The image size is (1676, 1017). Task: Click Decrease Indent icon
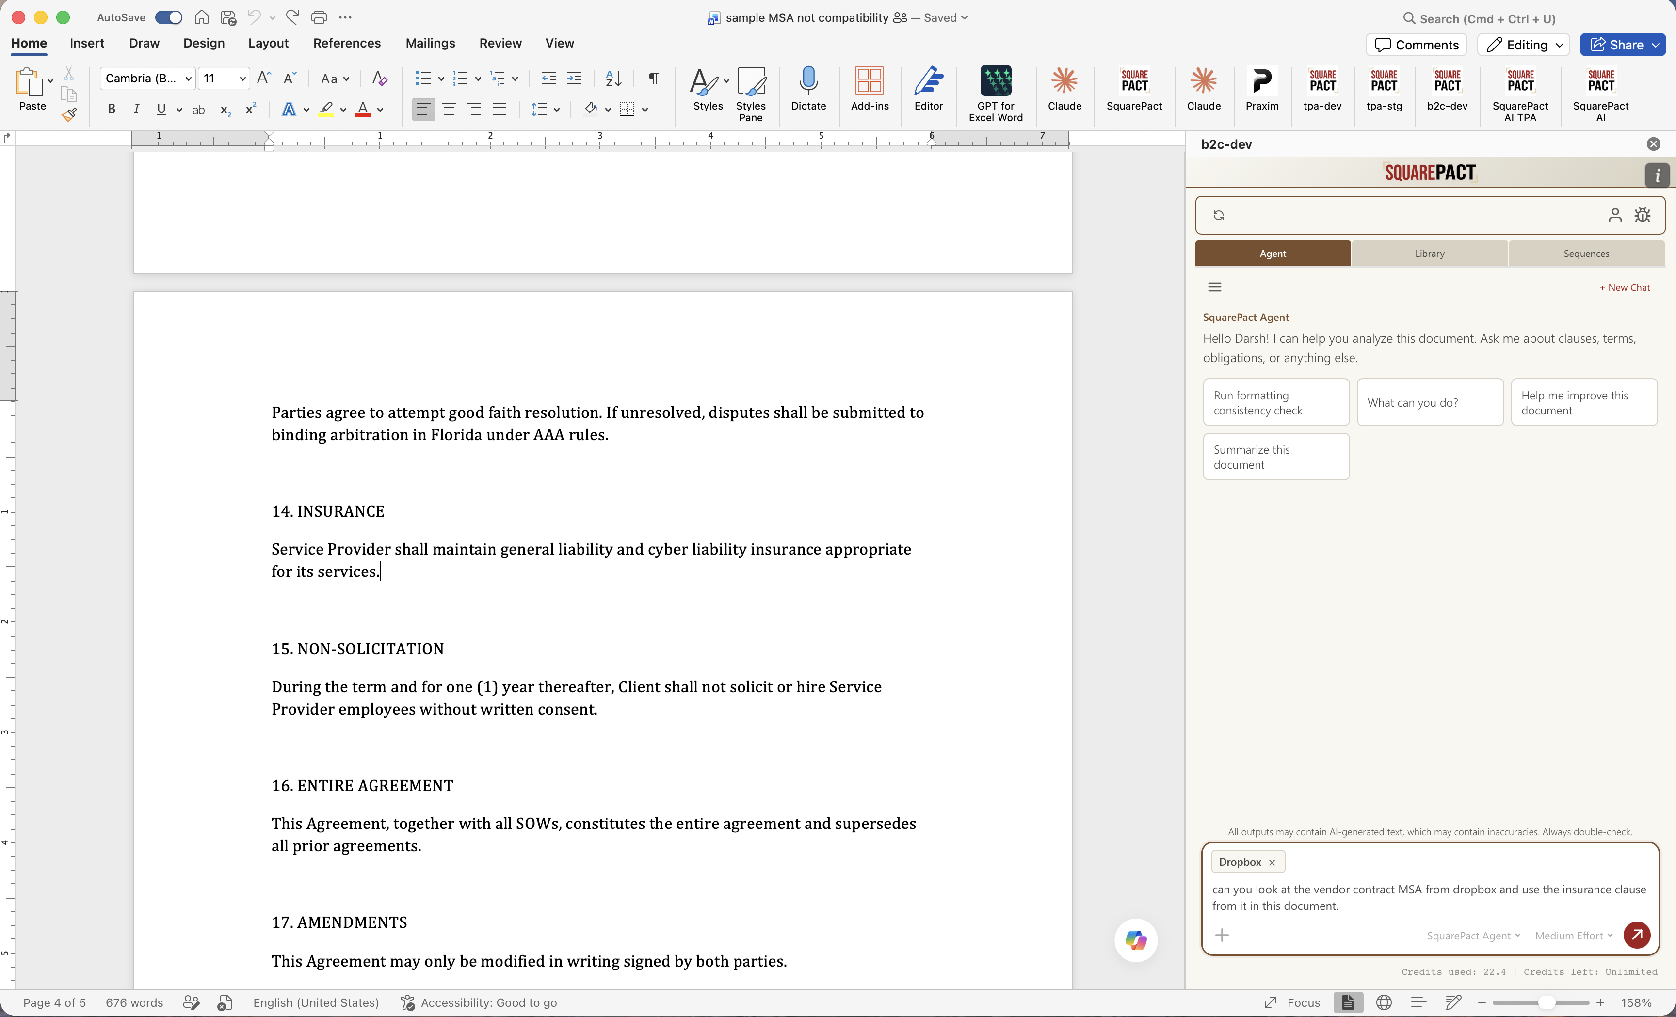pos(548,78)
